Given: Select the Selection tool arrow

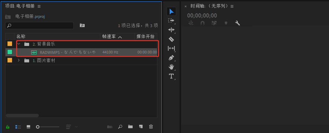Looking at the screenshot, I should point(171,11).
